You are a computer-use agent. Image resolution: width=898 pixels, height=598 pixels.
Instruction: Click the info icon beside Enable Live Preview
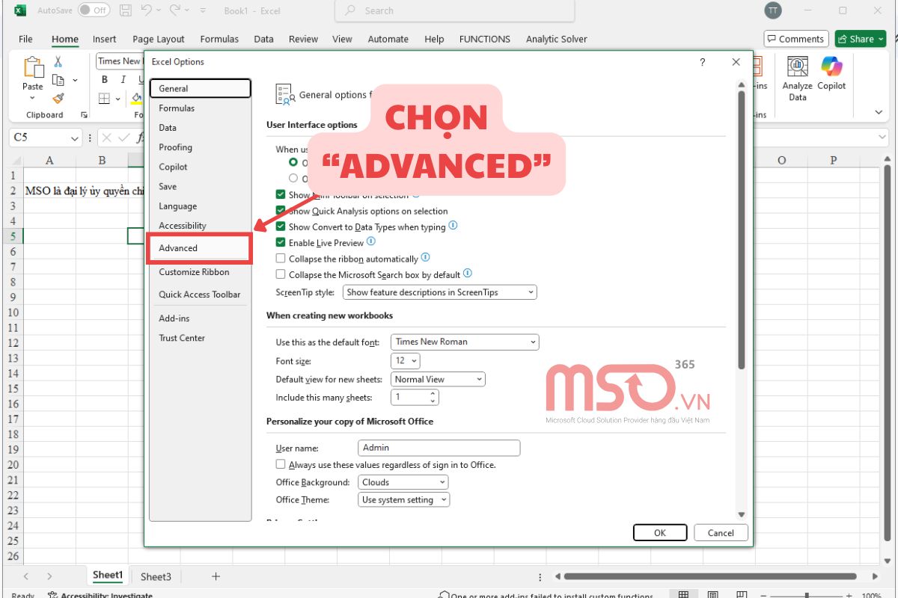370,241
